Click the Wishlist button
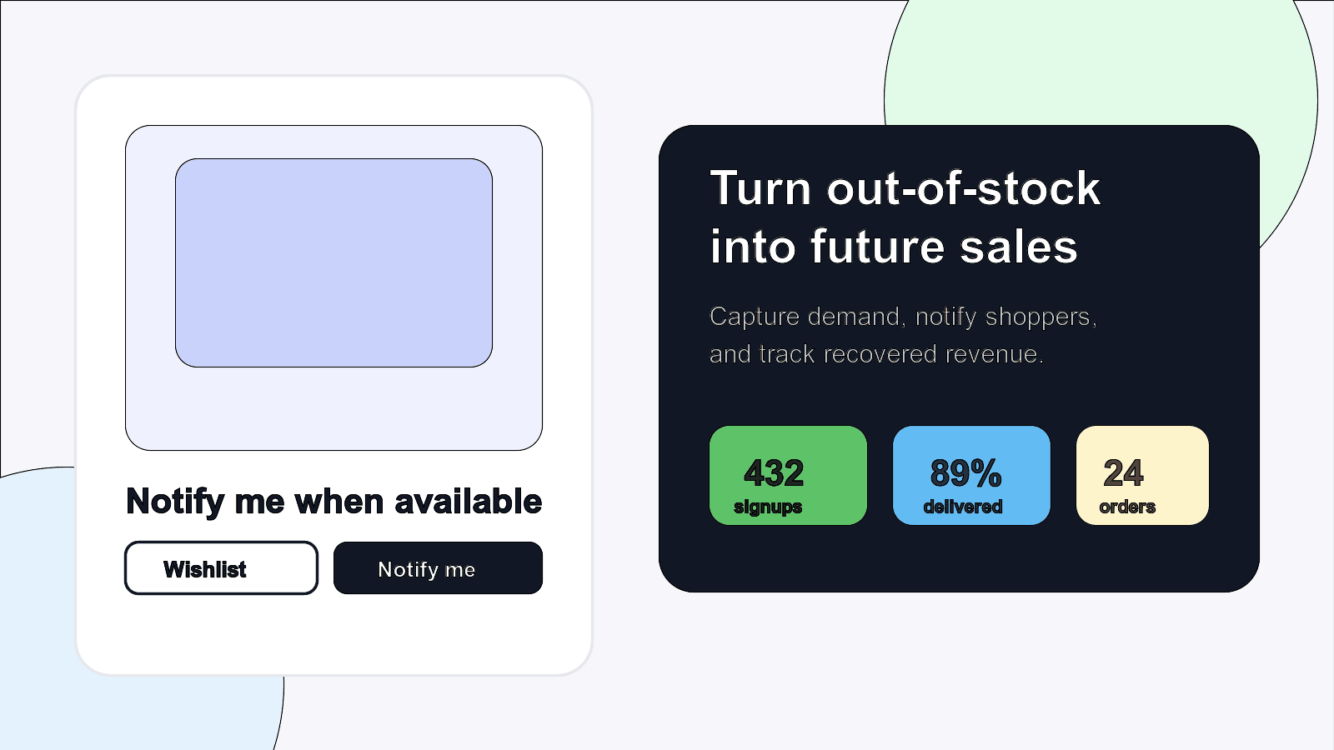Viewport: 1334px width, 750px height. click(x=221, y=568)
